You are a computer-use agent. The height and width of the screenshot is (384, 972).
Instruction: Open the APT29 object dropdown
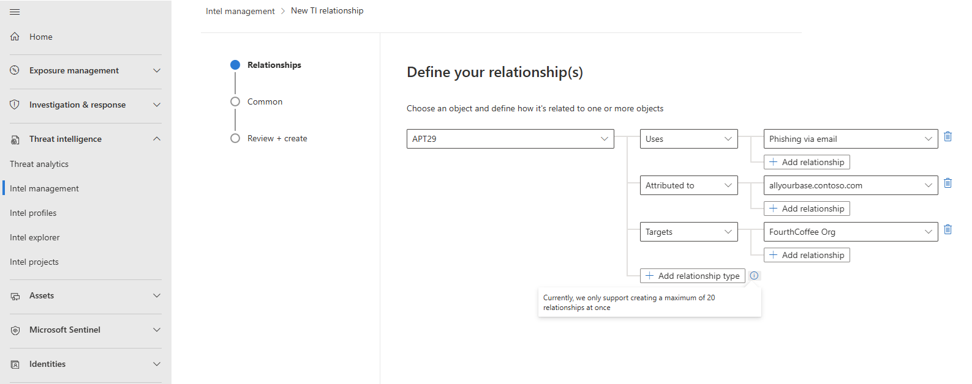tap(510, 139)
